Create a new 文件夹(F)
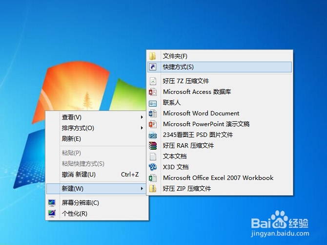The height and width of the screenshot is (245, 327). pos(220,56)
